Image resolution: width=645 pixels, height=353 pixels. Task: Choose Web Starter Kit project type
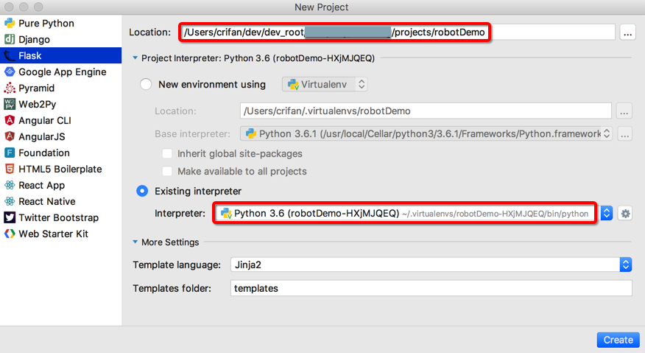click(x=60, y=234)
